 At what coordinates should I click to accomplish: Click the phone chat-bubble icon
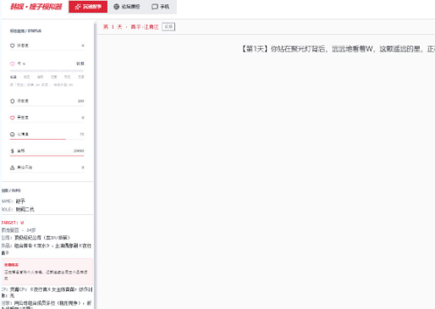(155, 7)
